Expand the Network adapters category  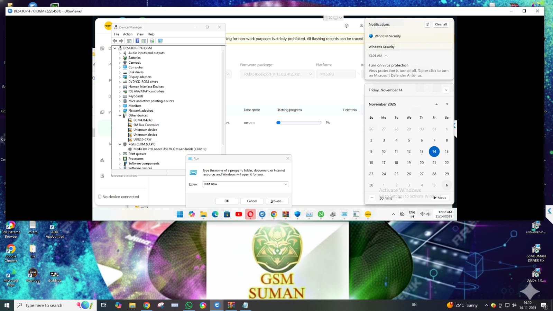(120, 111)
